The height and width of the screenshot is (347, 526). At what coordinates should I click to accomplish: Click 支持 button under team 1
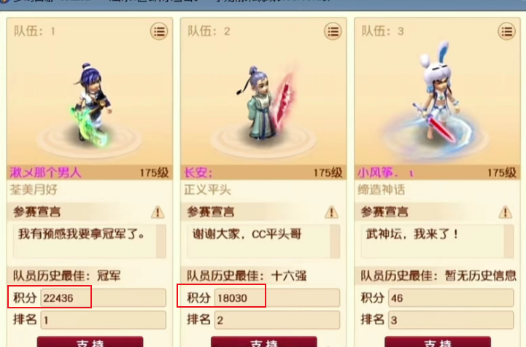point(90,342)
